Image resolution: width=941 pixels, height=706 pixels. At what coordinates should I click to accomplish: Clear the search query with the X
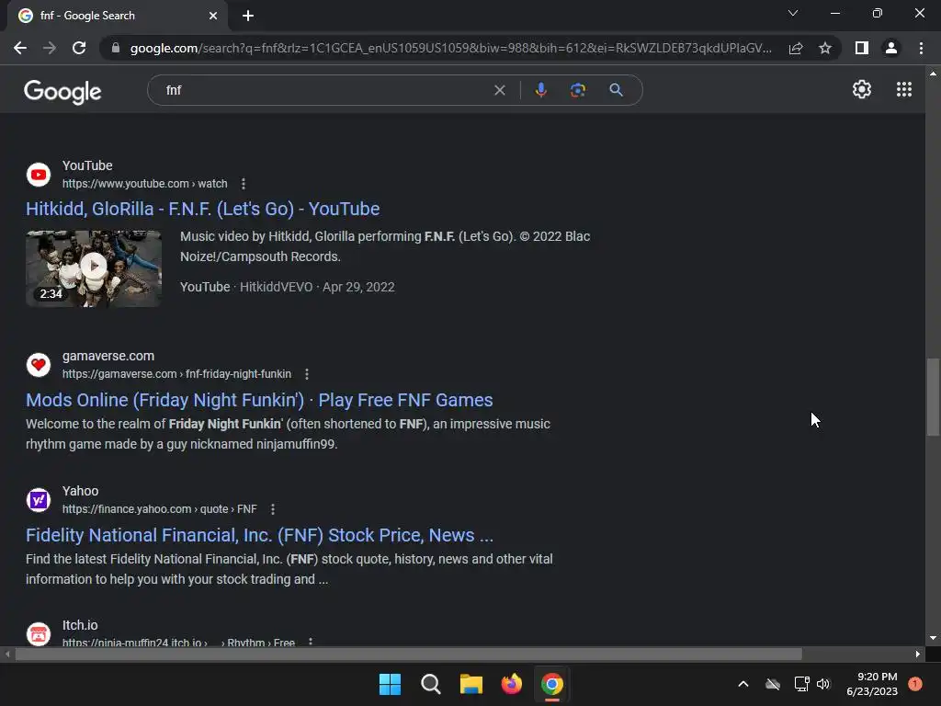point(499,90)
